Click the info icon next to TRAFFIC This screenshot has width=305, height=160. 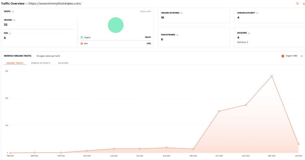point(13,12)
